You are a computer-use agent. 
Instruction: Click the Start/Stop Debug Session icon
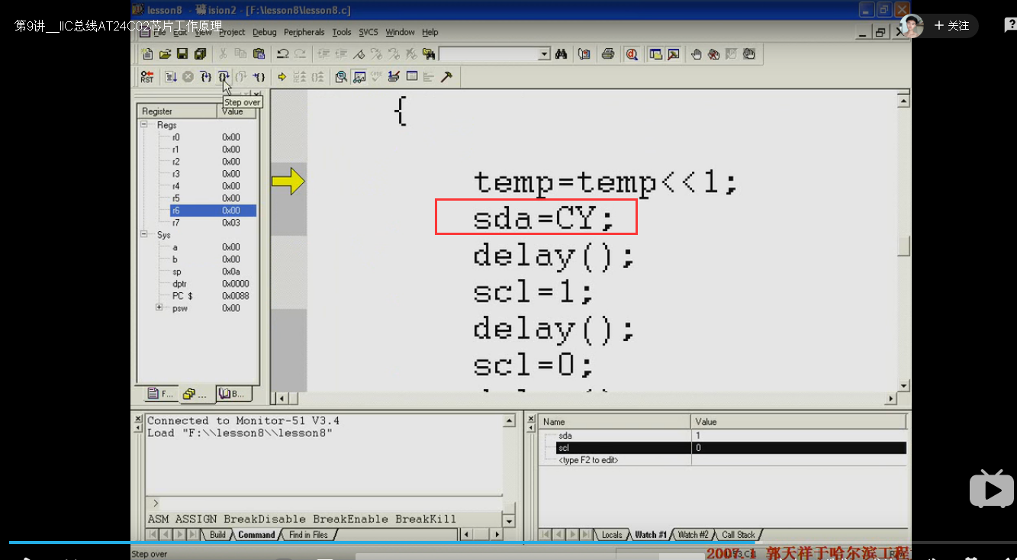(632, 54)
